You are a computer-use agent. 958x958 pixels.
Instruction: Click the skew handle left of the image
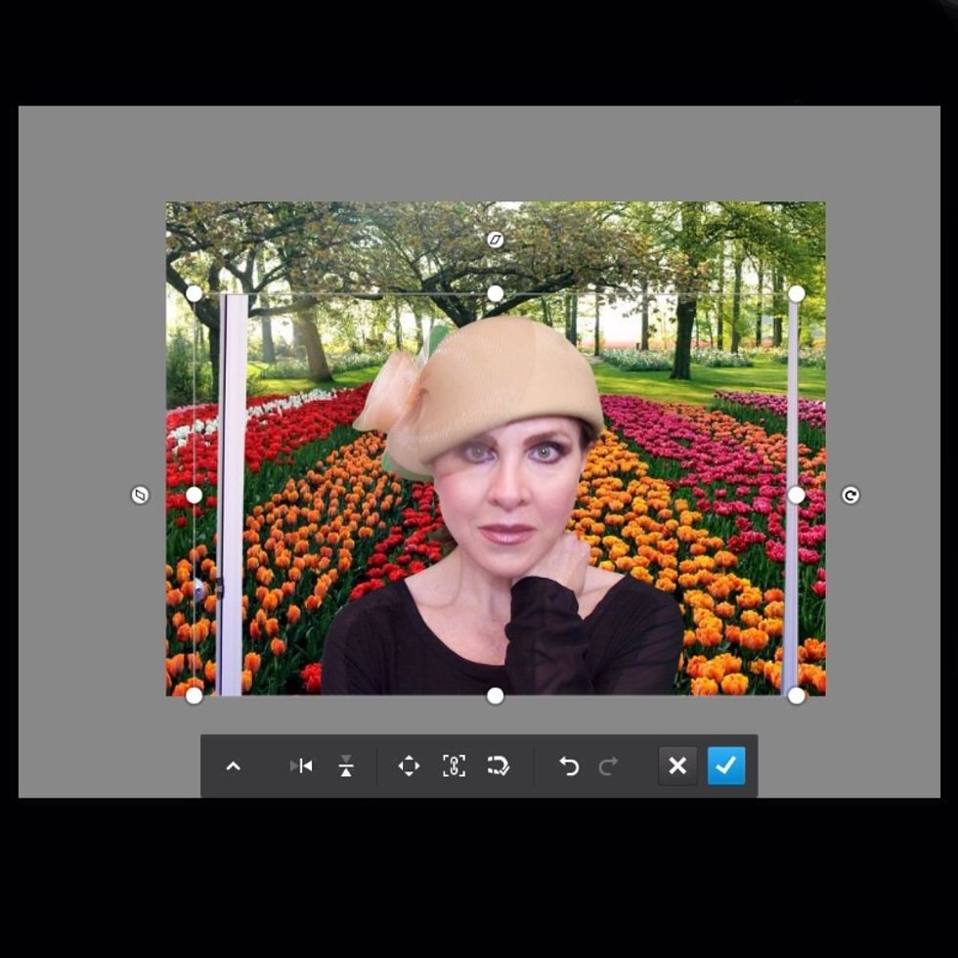click(x=140, y=496)
